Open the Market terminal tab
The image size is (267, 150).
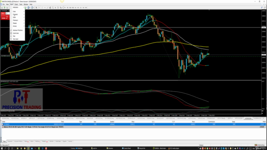pyautogui.click(x=45, y=141)
